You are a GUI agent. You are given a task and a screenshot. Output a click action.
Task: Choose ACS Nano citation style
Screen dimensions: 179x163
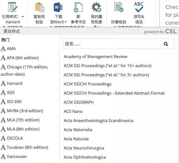pos(73,111)
